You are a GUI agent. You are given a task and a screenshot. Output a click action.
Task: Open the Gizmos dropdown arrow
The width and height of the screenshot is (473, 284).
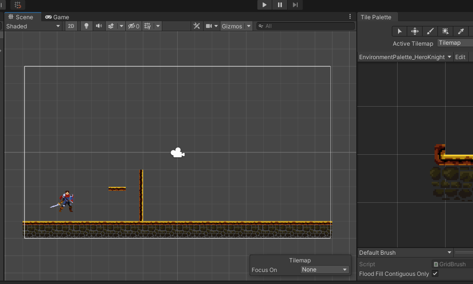click(x=249, y=26)
